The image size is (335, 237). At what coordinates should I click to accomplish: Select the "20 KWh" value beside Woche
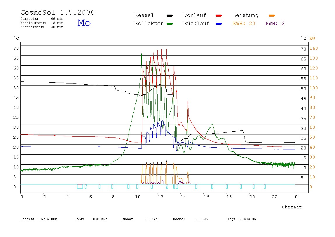coord(202,219)
